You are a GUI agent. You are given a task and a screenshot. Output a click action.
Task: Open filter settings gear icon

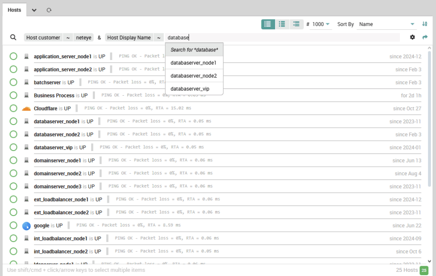click(412, 37)
